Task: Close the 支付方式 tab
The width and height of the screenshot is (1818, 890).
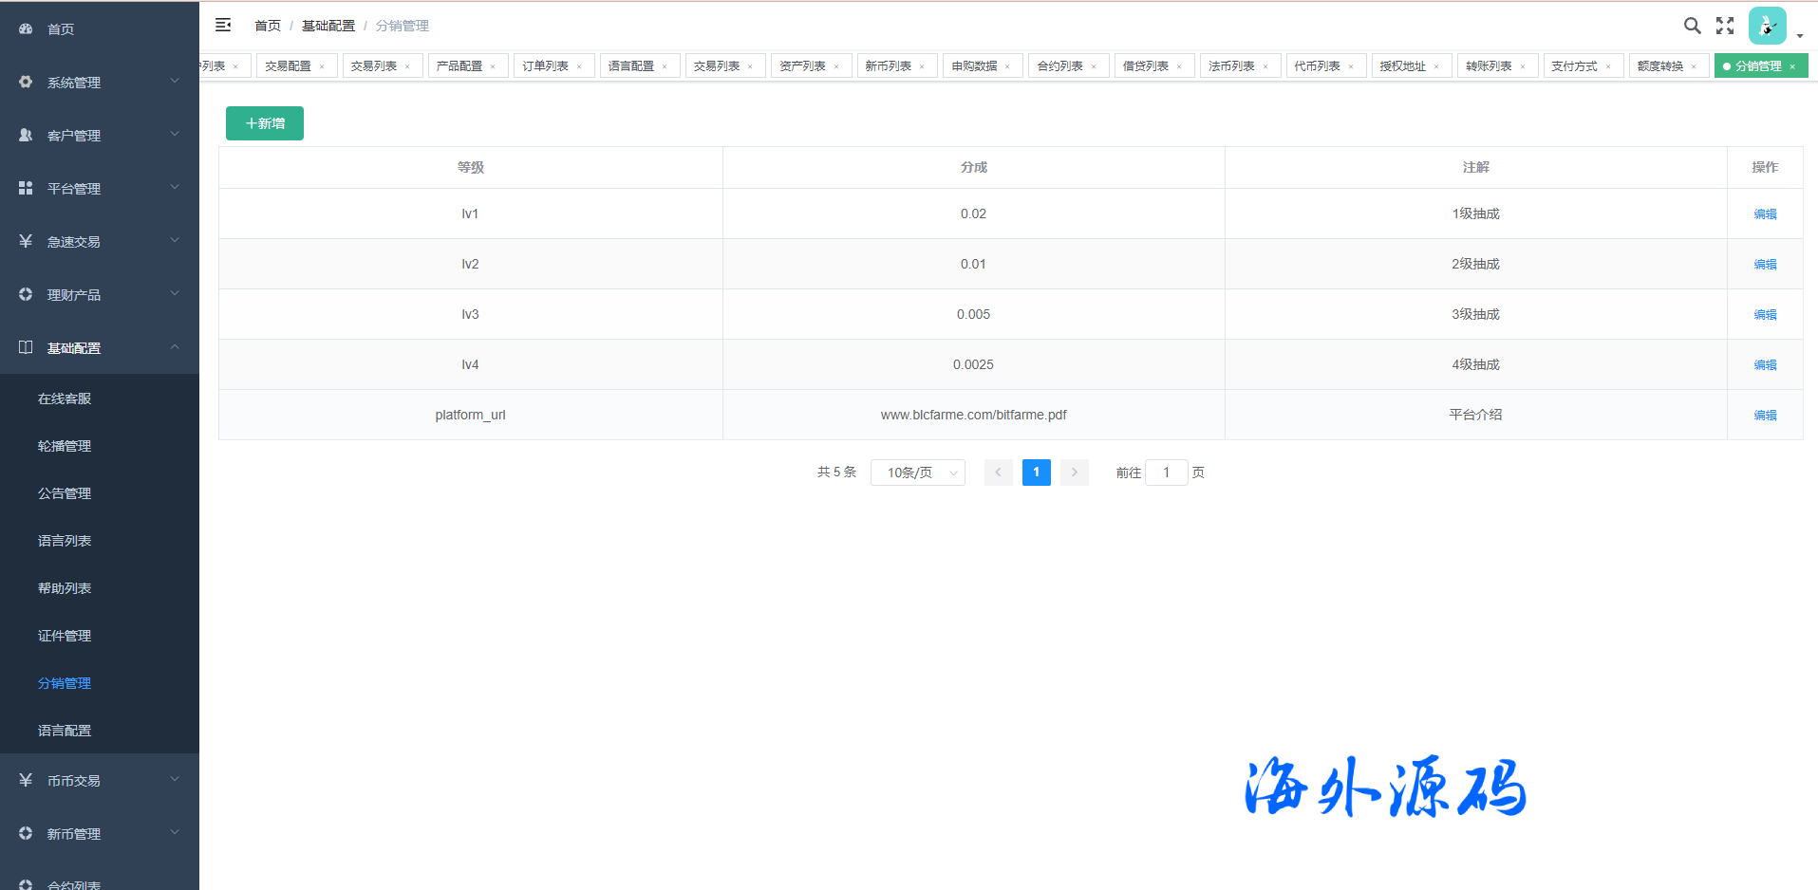Action: pos(1608,66)
